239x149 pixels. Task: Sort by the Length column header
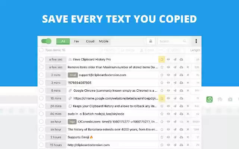[x=195, y=50]
